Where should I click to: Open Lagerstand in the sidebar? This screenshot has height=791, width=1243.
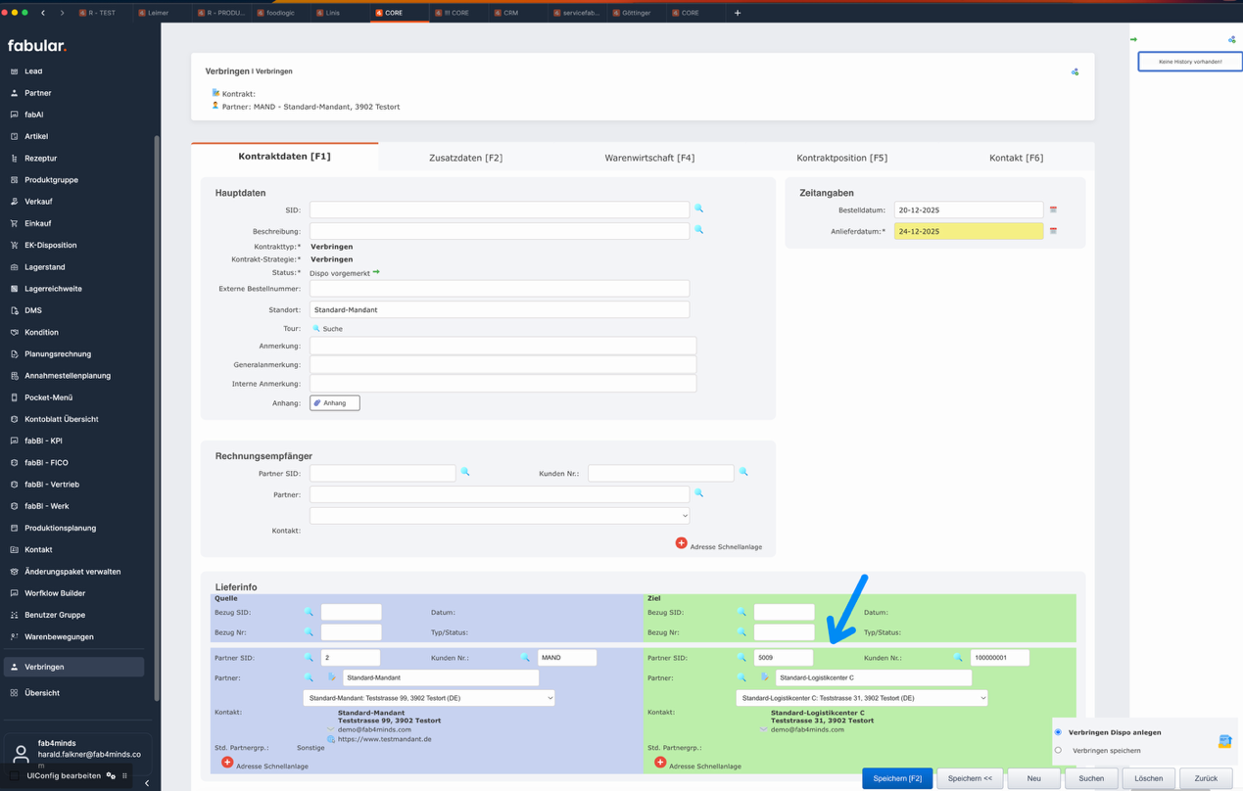click(45, 267)
